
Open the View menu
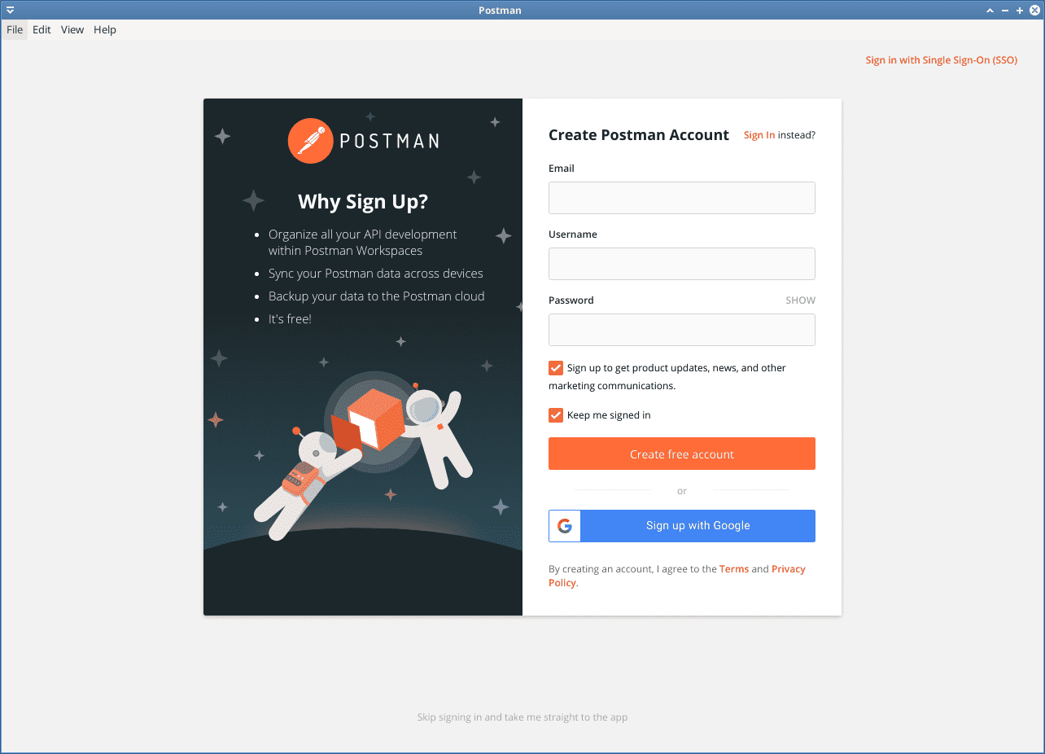click(72, 29)
